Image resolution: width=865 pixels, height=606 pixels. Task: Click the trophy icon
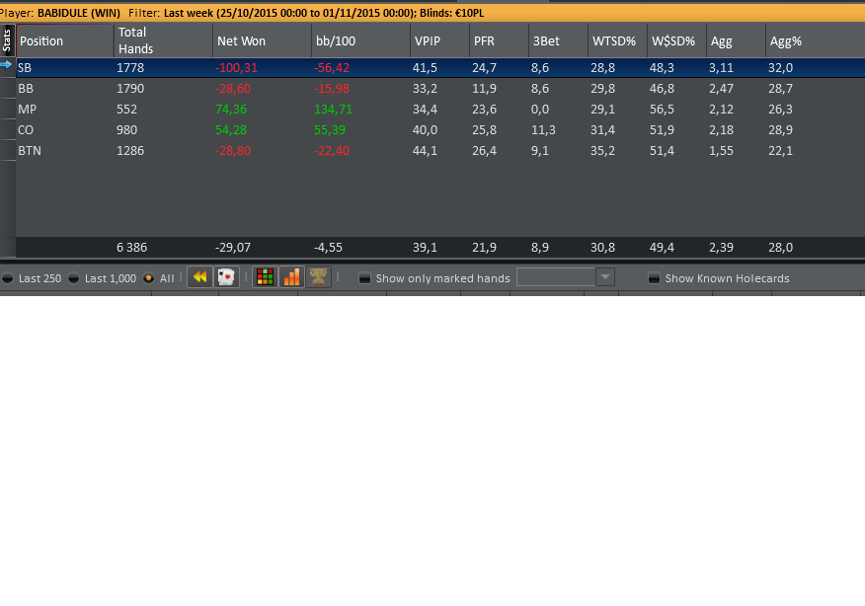318,277
